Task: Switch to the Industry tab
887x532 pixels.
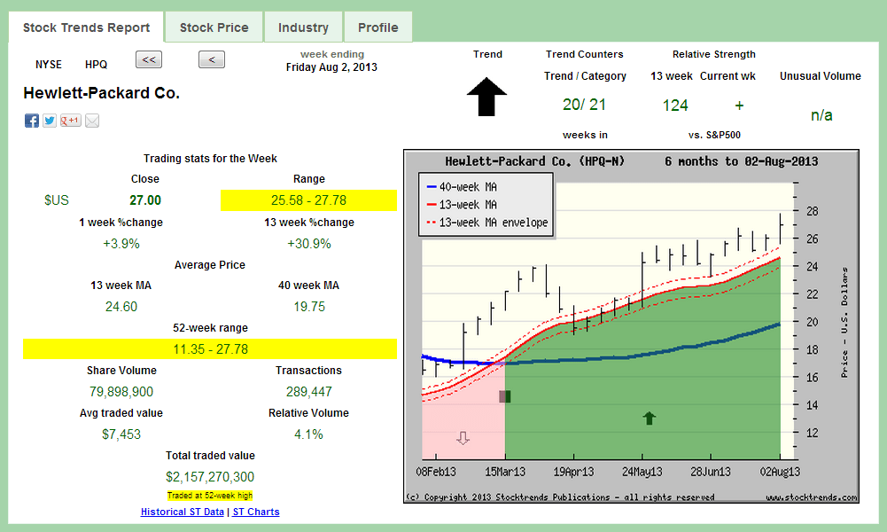Action: pos(303,27)
